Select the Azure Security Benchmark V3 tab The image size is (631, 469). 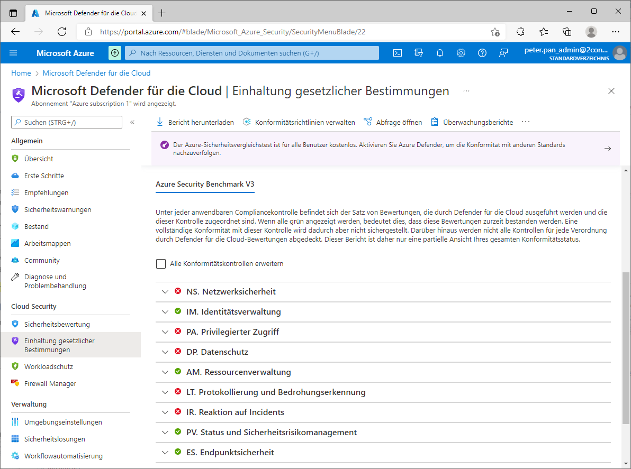tap(205, 185)
